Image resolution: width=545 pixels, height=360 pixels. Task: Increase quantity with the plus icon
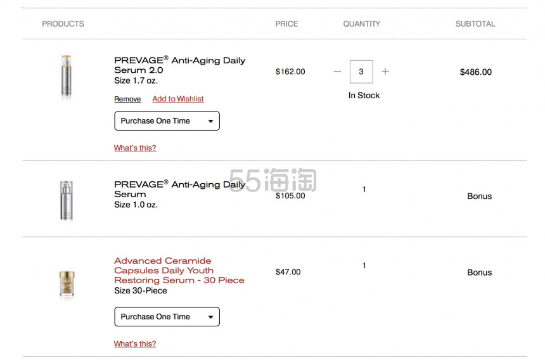pos(385,72)
